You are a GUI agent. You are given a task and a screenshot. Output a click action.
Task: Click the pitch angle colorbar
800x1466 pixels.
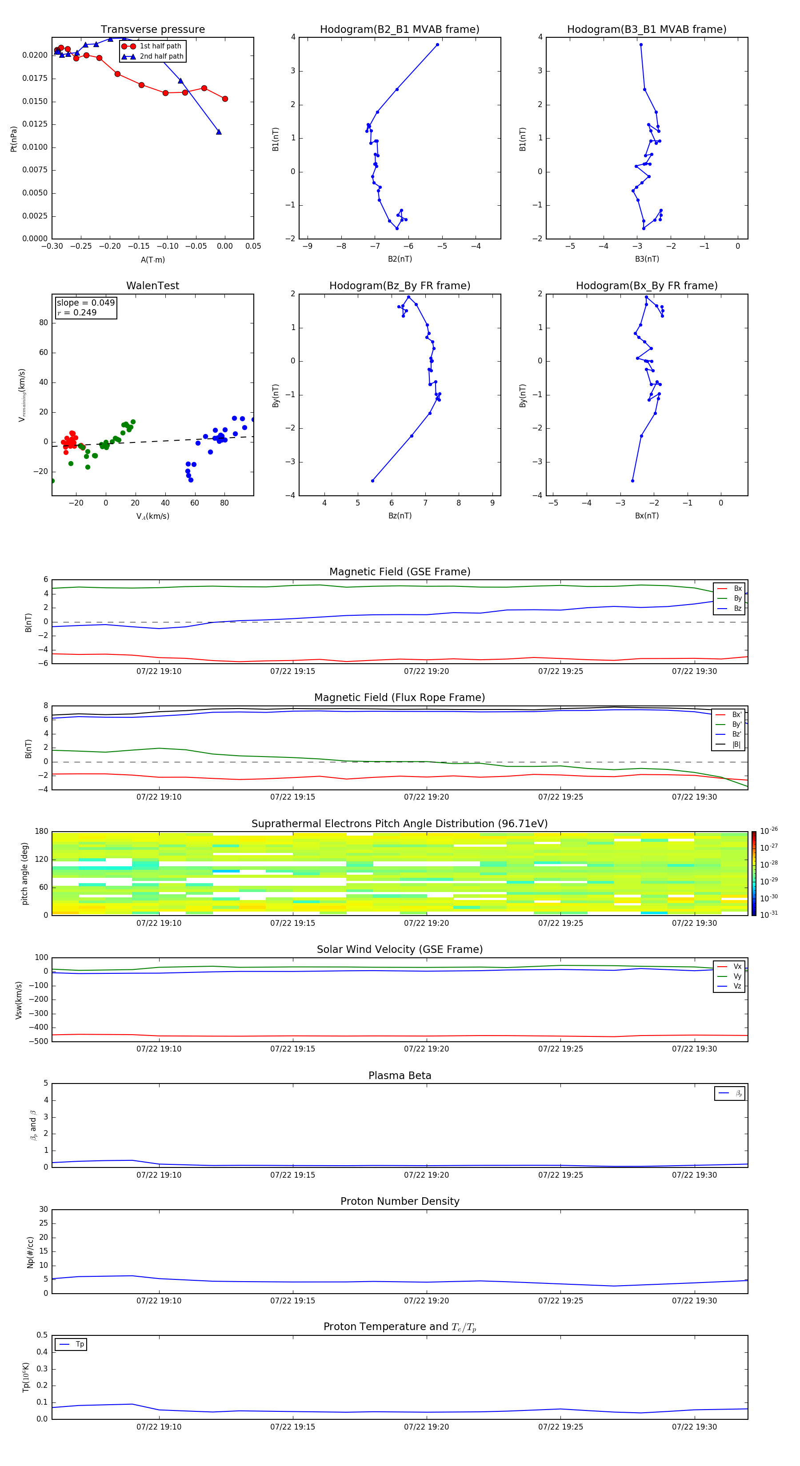(x=753, y=873)
